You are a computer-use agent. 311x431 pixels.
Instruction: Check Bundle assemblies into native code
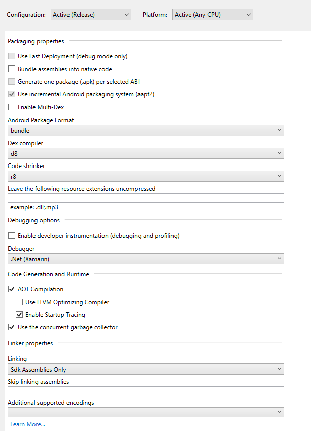coord(12,69)
